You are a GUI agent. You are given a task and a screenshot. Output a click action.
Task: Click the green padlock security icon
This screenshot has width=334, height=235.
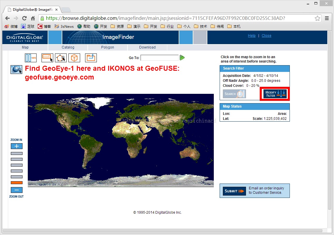(x=42, y=18)
